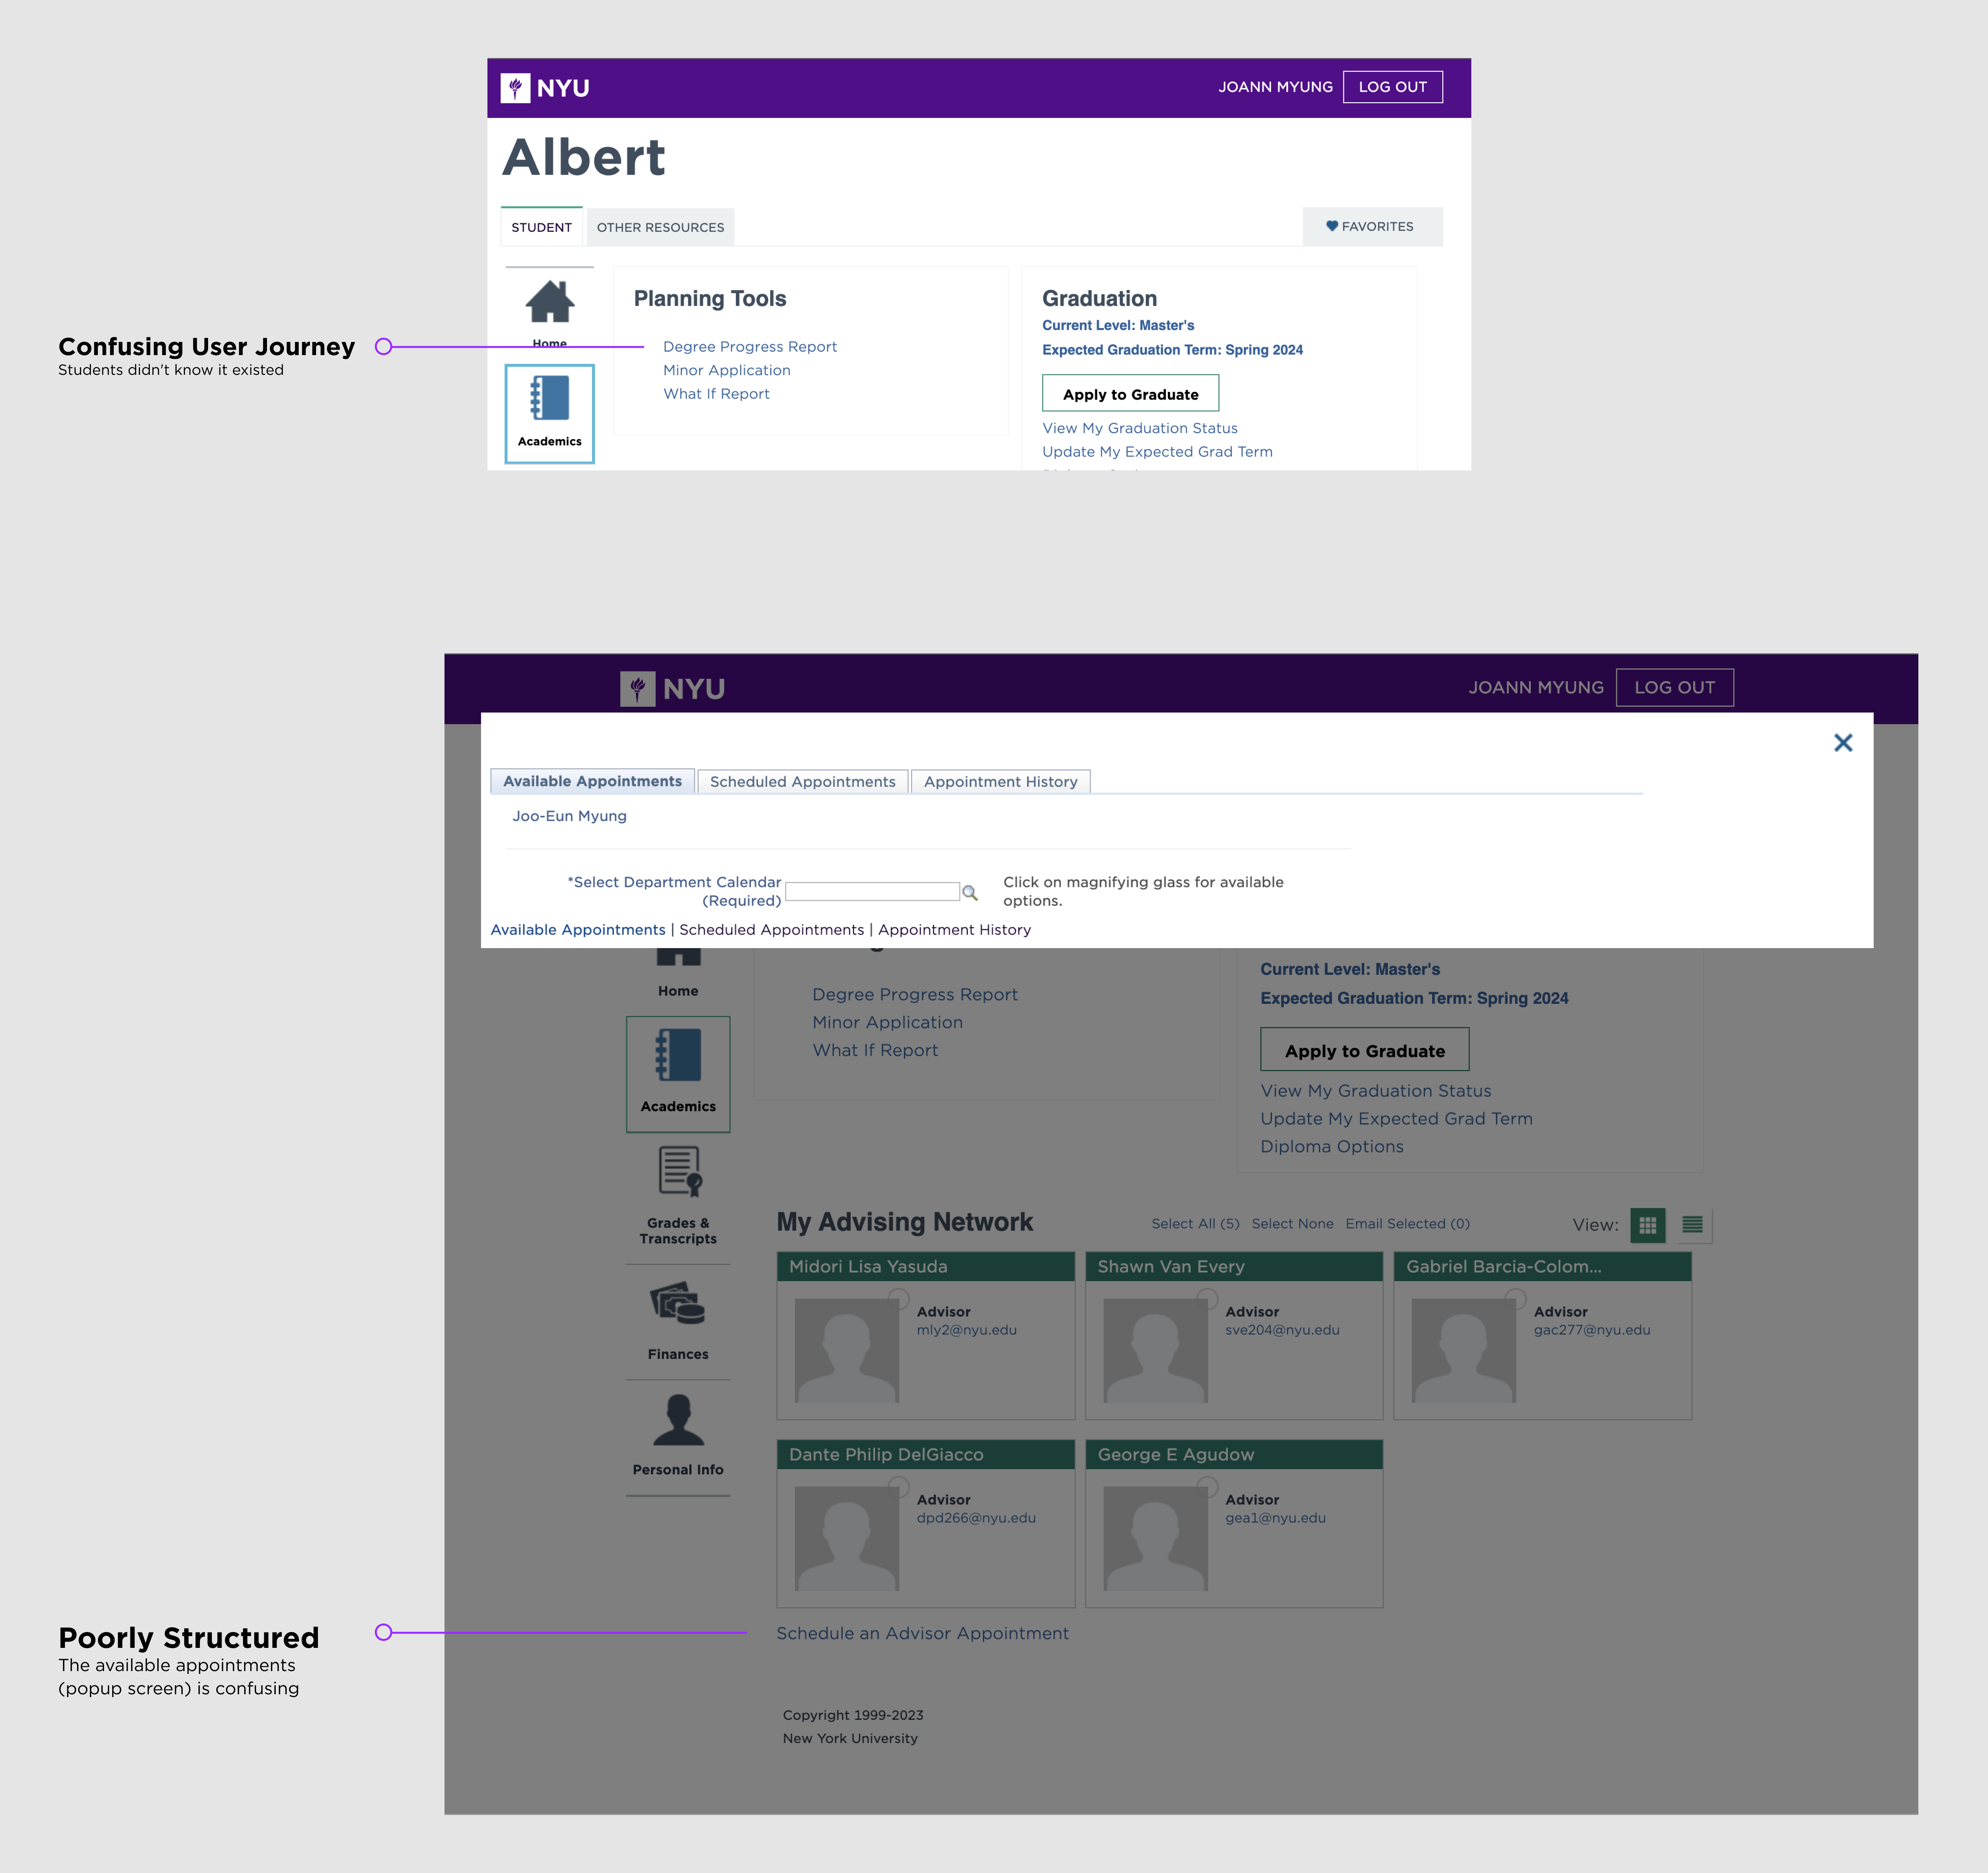1988x1873 pixels.
Task: Tick the selection circle on Dante Philip DelGiacco's card
Action: tap(899, 1487)
